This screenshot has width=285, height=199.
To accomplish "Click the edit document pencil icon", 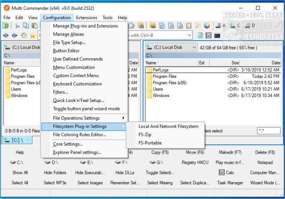I will coord(132,26).
